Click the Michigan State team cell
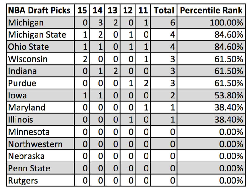This screenshot has width=248, height=192. click(37, 34)
